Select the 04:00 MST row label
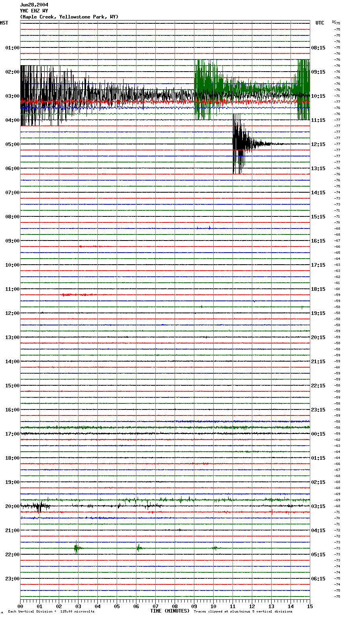This screenshot has height=617, width=342. click(x=12, y=120)
